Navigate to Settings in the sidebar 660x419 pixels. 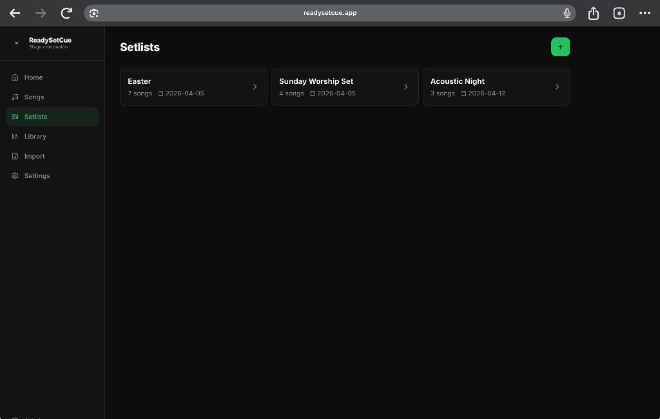[x=52, y=175]
